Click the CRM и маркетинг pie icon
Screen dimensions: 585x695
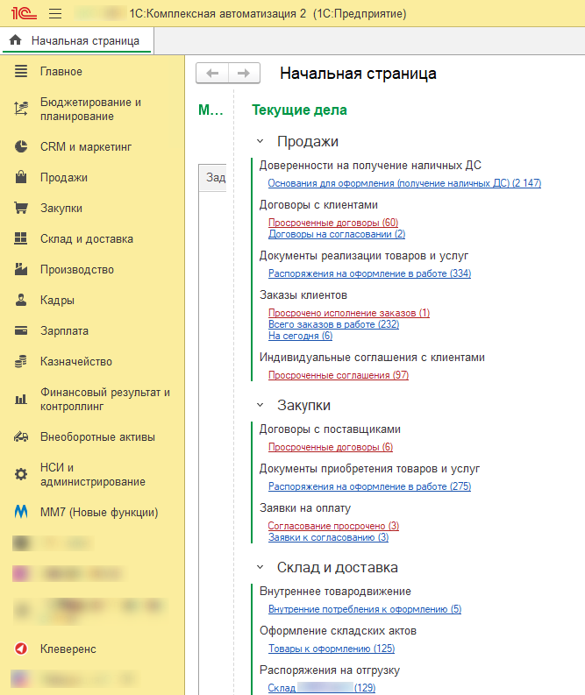21,146
